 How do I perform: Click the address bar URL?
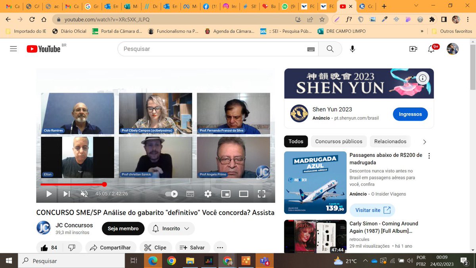tap(107, 19)
